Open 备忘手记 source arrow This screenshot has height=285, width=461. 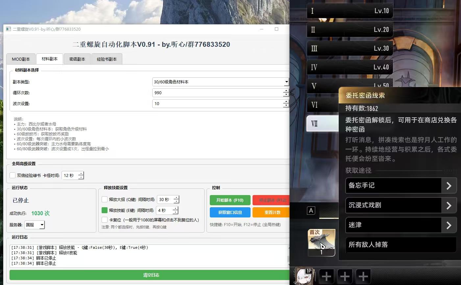(449, 185)
